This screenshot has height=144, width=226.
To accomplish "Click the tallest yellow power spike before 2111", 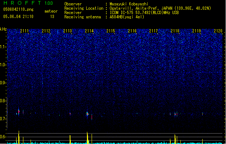I will pos(19,137).
